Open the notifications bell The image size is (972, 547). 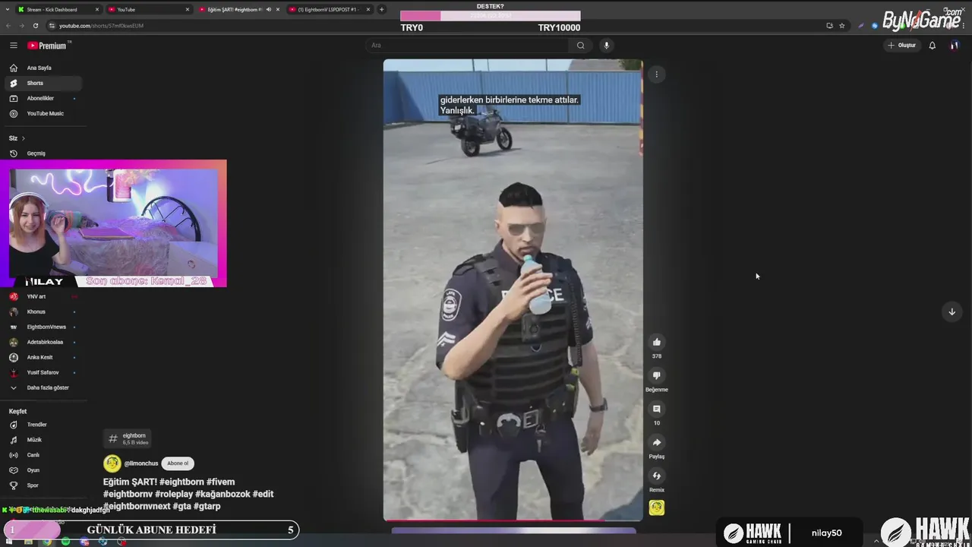pyautogui.click(x=933, y=46)
